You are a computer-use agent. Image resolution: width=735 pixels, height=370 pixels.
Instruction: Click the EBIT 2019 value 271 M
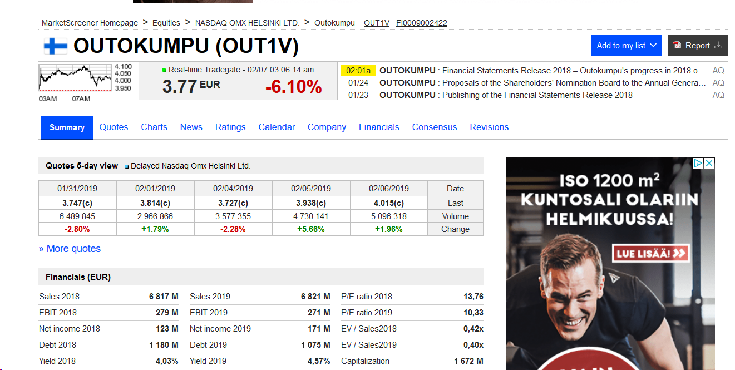pos(319,313)
